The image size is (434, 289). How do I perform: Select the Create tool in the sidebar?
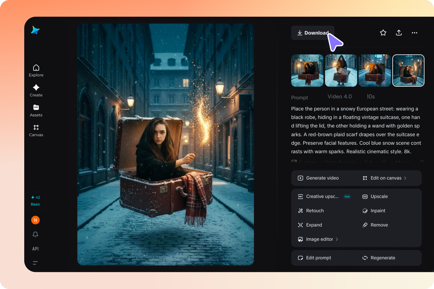(36, 91)
